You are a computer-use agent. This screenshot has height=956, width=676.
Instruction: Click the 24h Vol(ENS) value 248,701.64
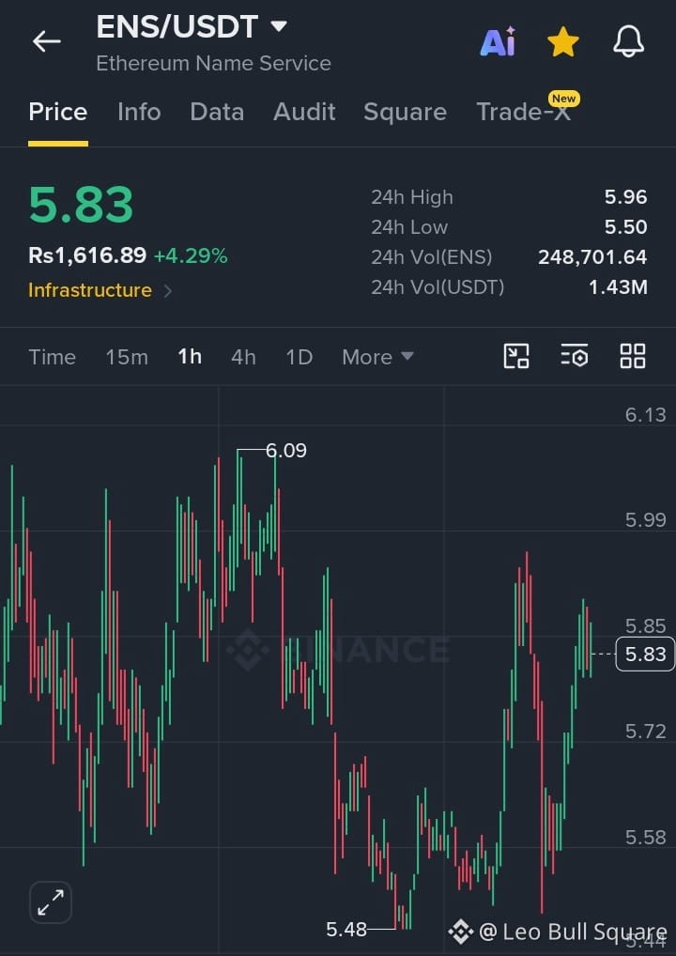(x=592, y=257)
